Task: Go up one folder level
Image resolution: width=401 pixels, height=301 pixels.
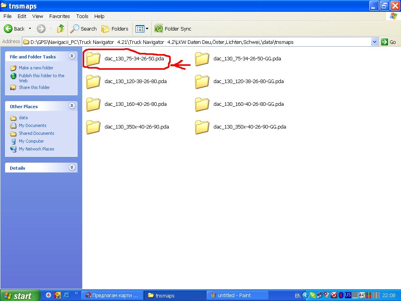Action: click(61, 29)
